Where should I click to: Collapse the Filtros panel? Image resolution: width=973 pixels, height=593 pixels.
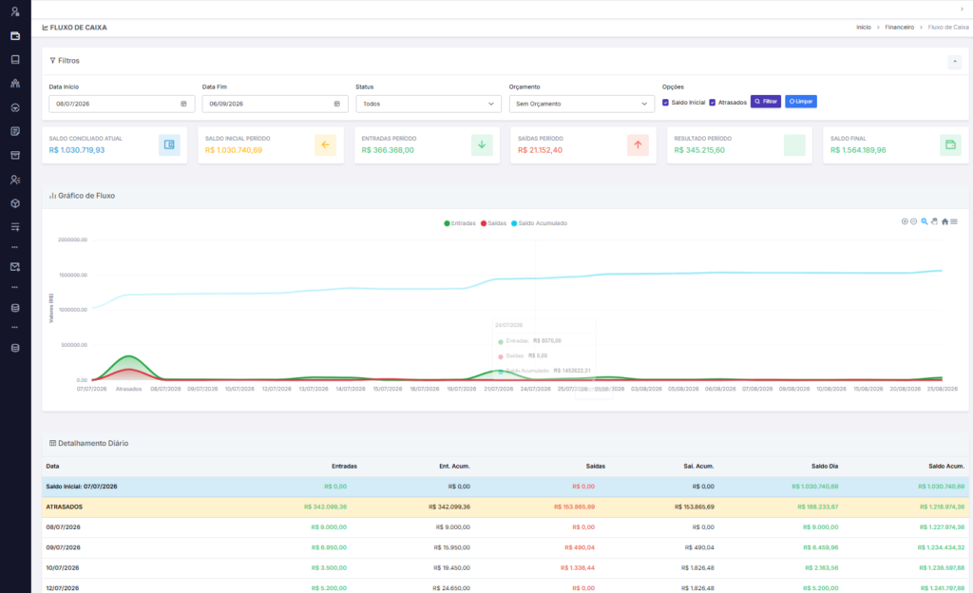(954, 62)
